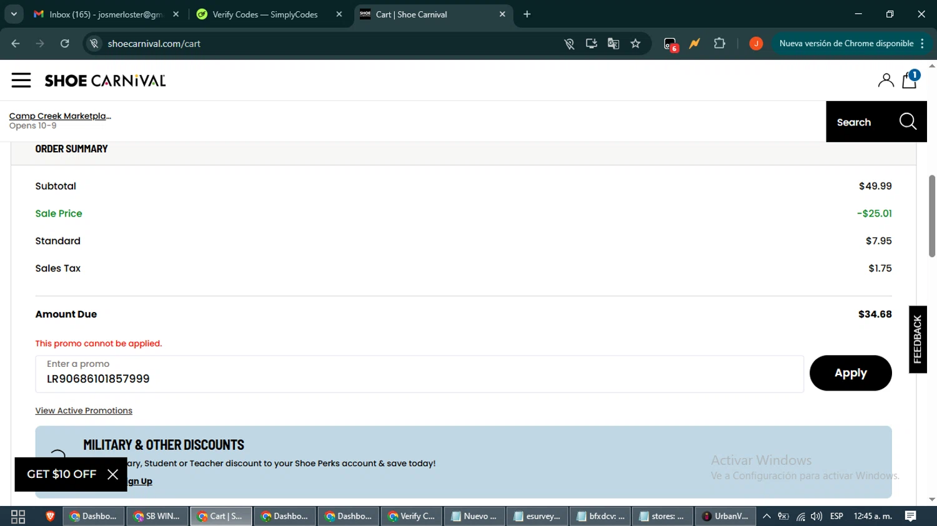Click scrollbar down arrow

(x=932, y=500)
